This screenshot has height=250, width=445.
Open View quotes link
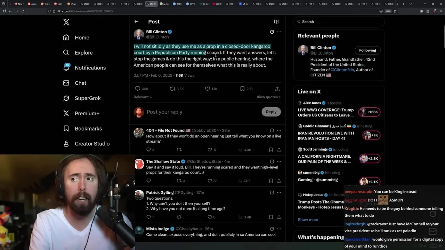click(268, 97)
